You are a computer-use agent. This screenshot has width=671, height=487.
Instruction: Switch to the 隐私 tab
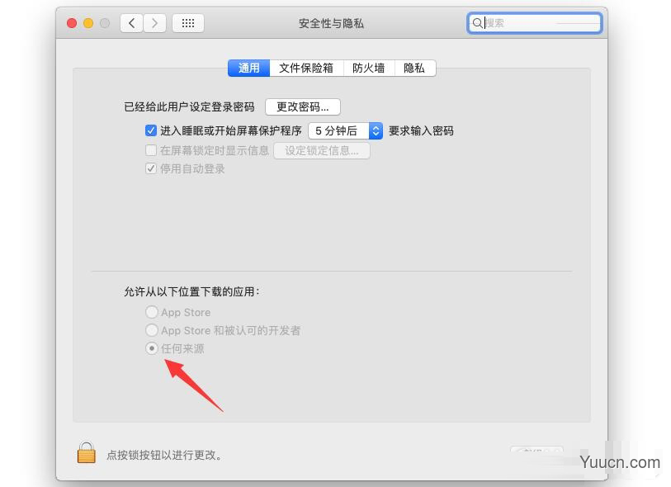(x=414, y=68)
